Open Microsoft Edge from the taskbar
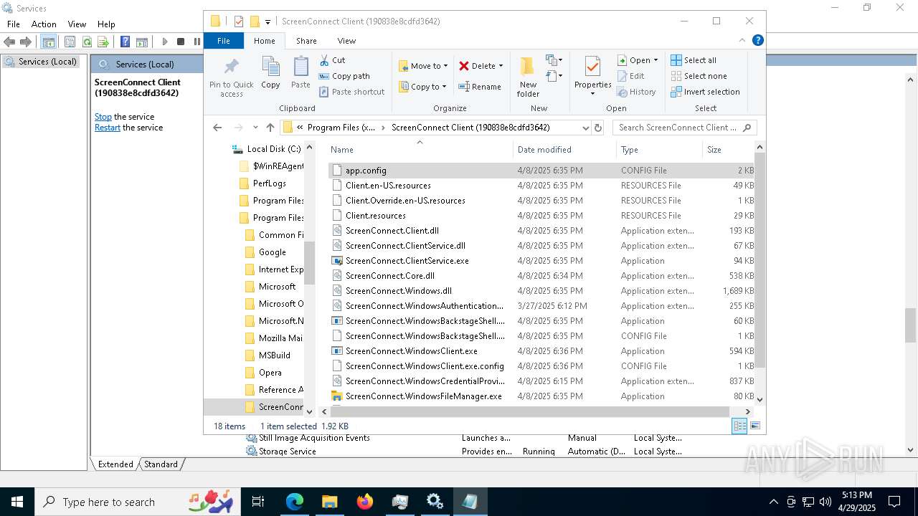The width and height of the screenshot is (918, 516). tap(295, 502)
